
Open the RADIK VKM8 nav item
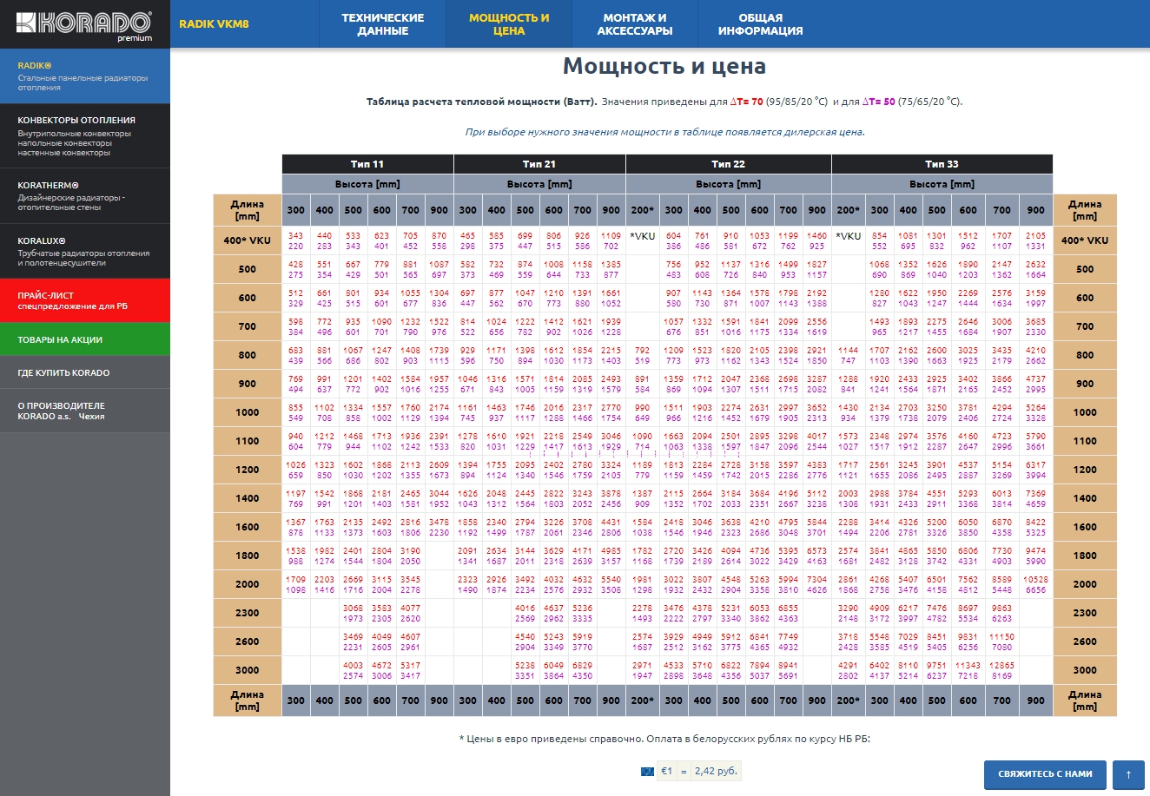coord(214,23)
